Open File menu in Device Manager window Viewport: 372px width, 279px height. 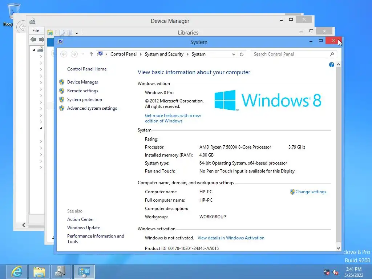pos(36,31)
